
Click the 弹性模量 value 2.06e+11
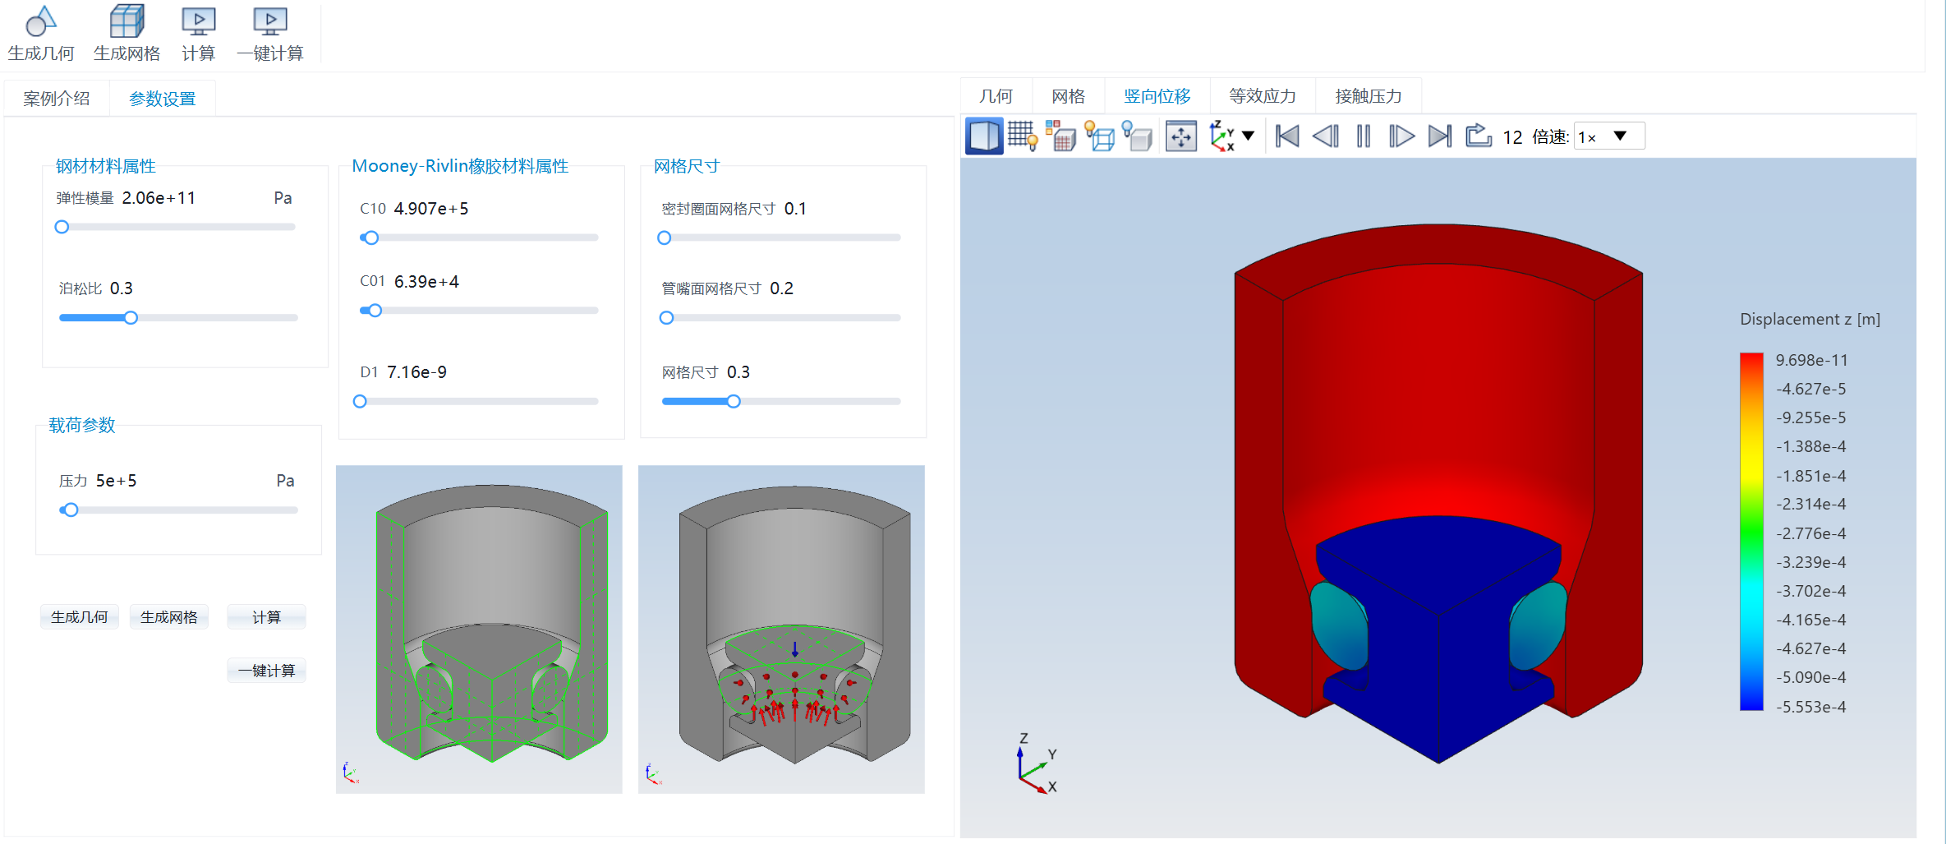point(159,198)
